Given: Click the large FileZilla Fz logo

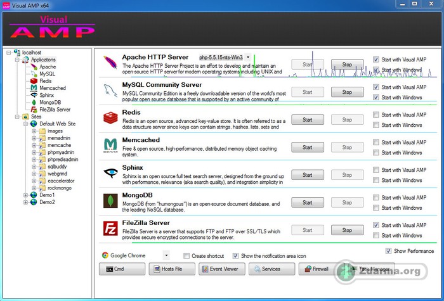Looking at the screenshot, I should tap(110, 228).
